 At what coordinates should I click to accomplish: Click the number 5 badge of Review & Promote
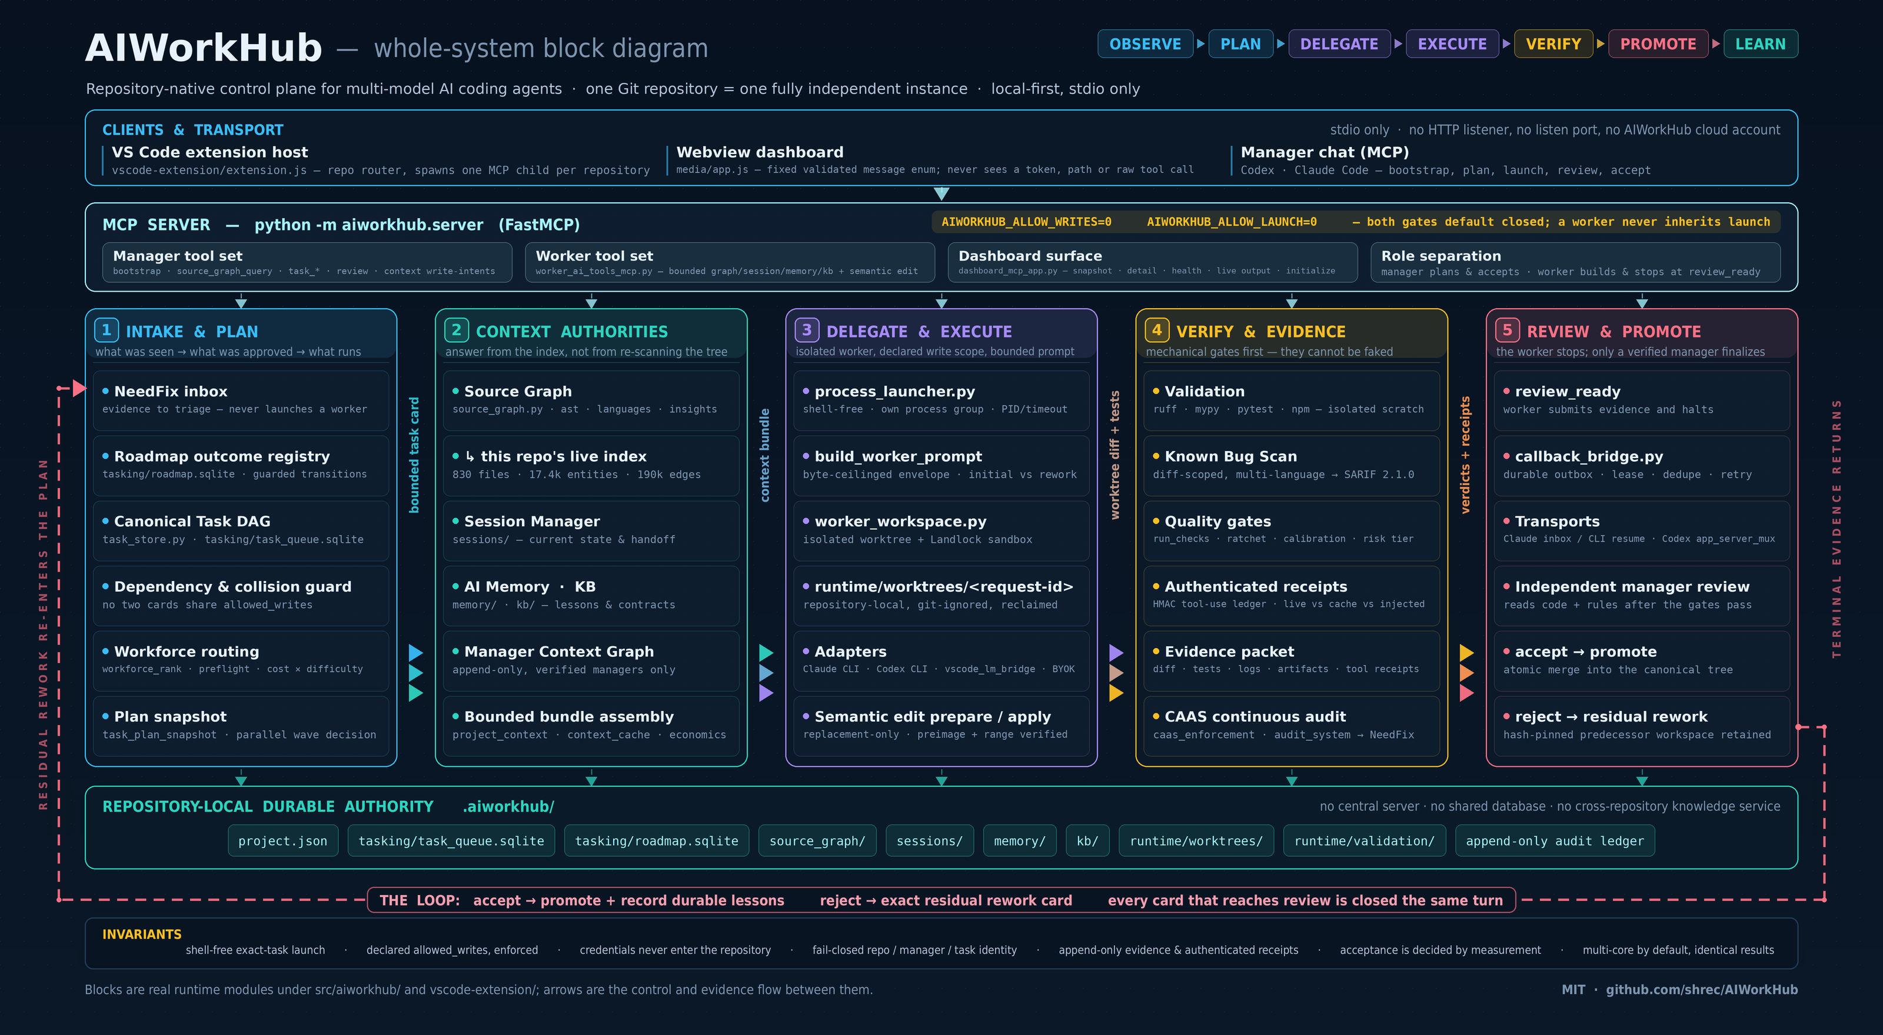(1507, 330)
